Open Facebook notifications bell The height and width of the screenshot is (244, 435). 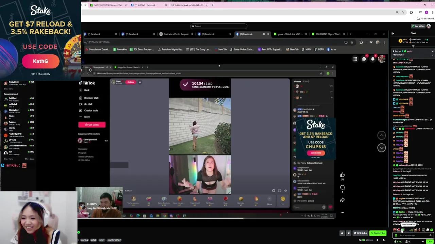[373, 59]
